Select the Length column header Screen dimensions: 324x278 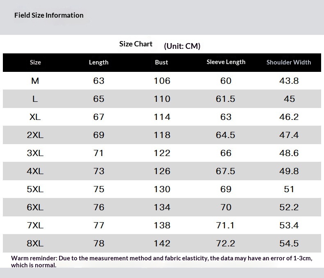click(x=98, y=62)
